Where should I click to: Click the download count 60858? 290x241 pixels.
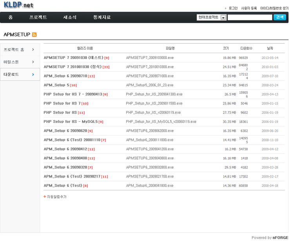click(x=243, y=186)
